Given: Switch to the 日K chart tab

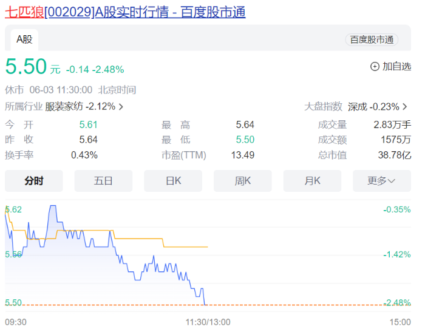Looking at the screenshot, I should 173,181.
